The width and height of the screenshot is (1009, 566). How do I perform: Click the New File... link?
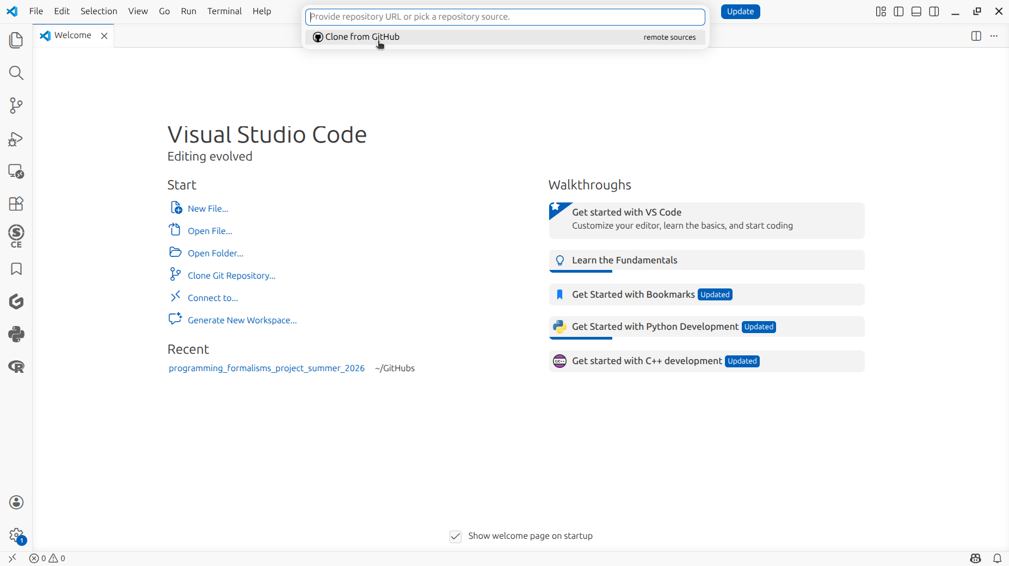click(x=208, y=208)
